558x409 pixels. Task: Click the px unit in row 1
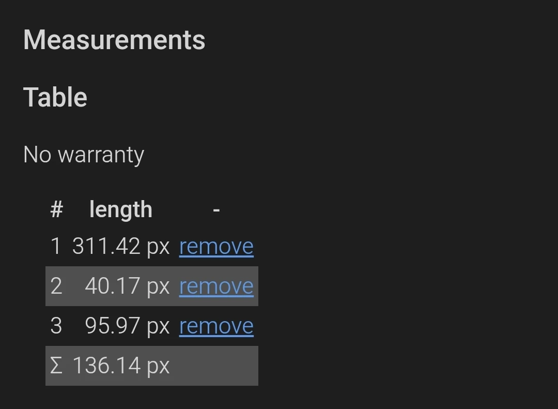click(x=159, y=247)
